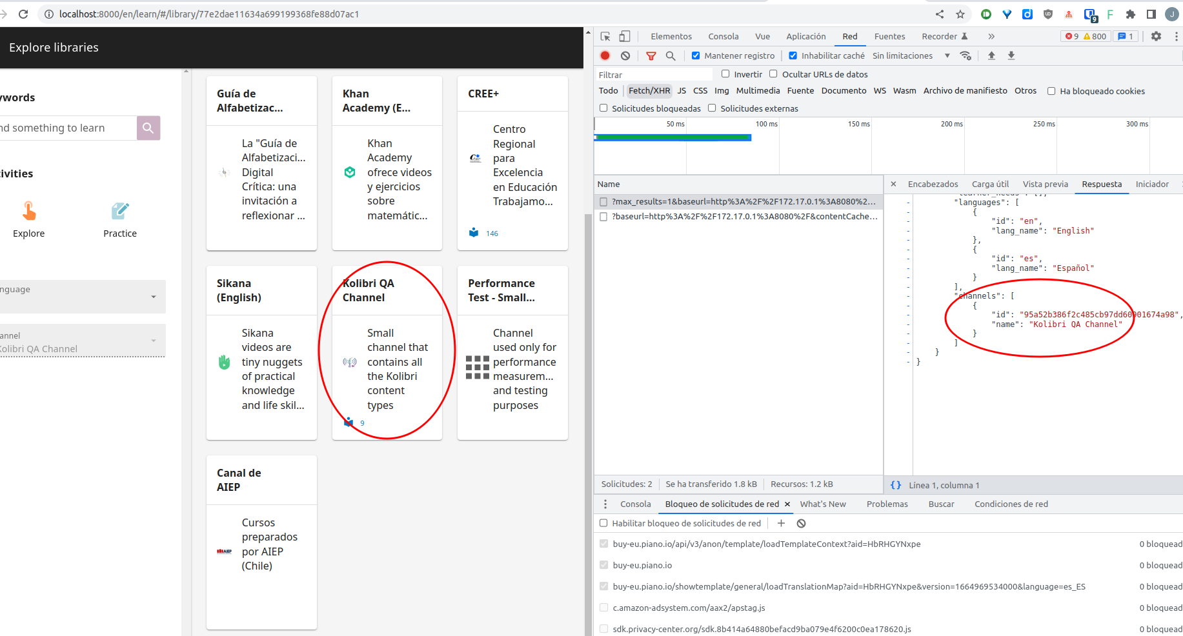Screen dimensions: 1183x636
Task: Check Ocultar URLs de datos
Action: pyautogui.click(x=773, y=74)
